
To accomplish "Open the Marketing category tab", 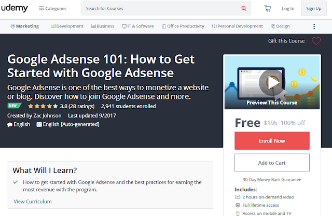I will pyautogui.click(x=24, y=26).
